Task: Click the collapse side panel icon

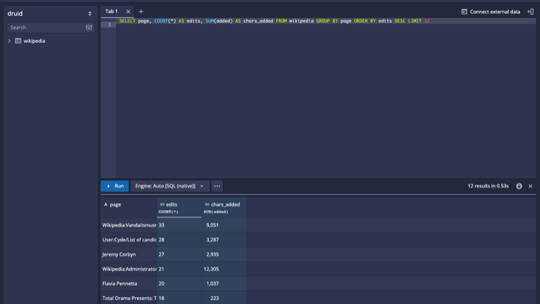Action: coord(531,12)
